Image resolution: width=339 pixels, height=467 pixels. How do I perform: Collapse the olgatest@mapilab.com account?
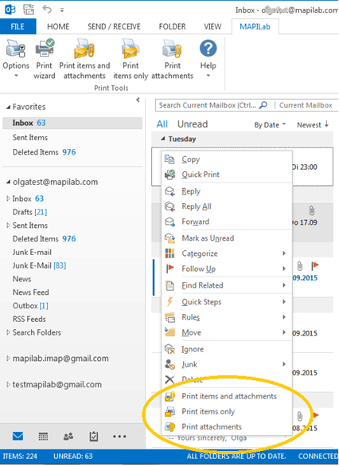[8, 182]
